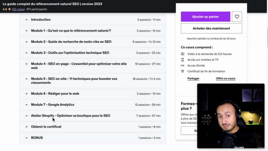The width and height of the screenshot is (268, 151).
Task: Click '18 sessions • 1 h 4 min' text
Action: pos(147,79)
